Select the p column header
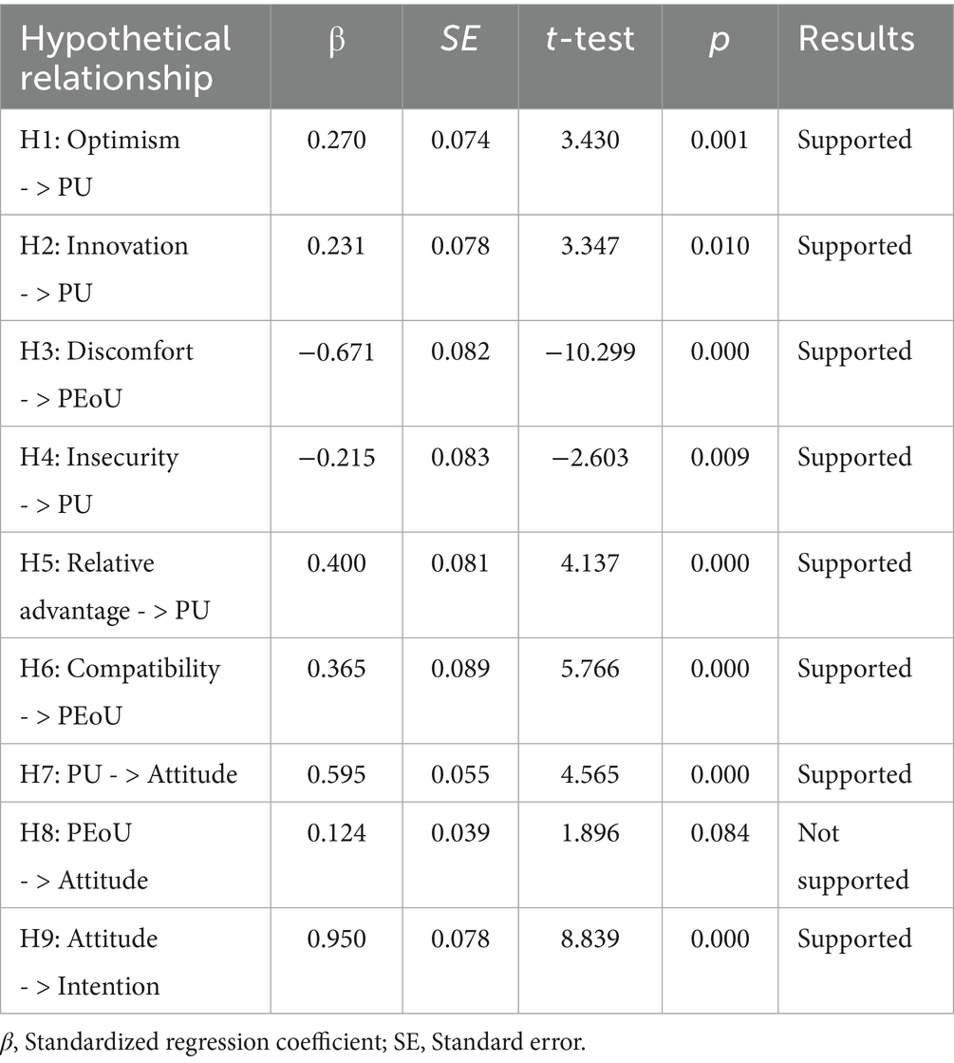The height and width of the screenshot is (1063, 954). point(720,39)
